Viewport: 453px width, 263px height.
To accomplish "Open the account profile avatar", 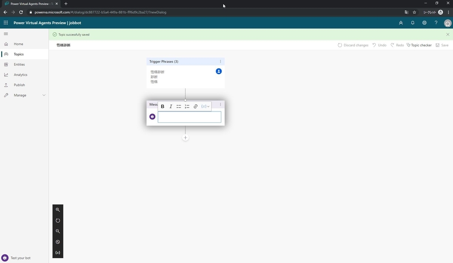I will [x=448, y=23].
